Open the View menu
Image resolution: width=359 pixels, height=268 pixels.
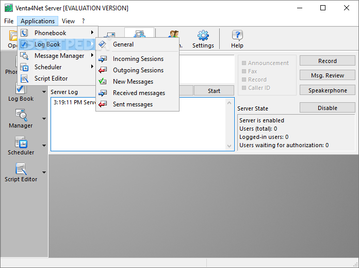pyautogui.click(x=68, y=21)
